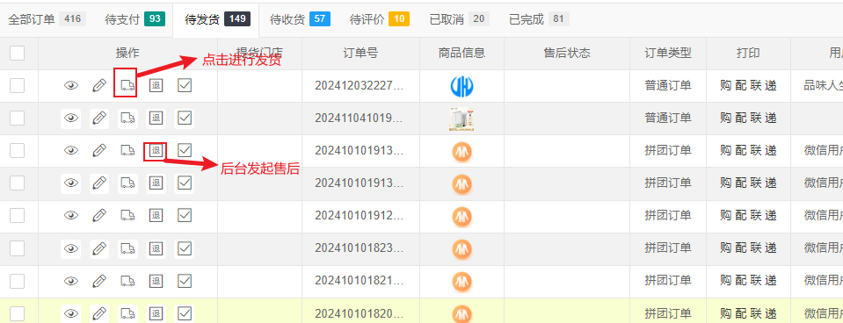
Task: Click confirm check icon on order 202410101823
Action: point(185,249)
